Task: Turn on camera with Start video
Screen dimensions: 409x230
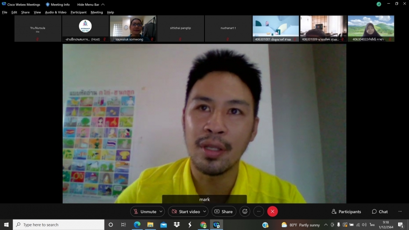Action: pos(185,211)
